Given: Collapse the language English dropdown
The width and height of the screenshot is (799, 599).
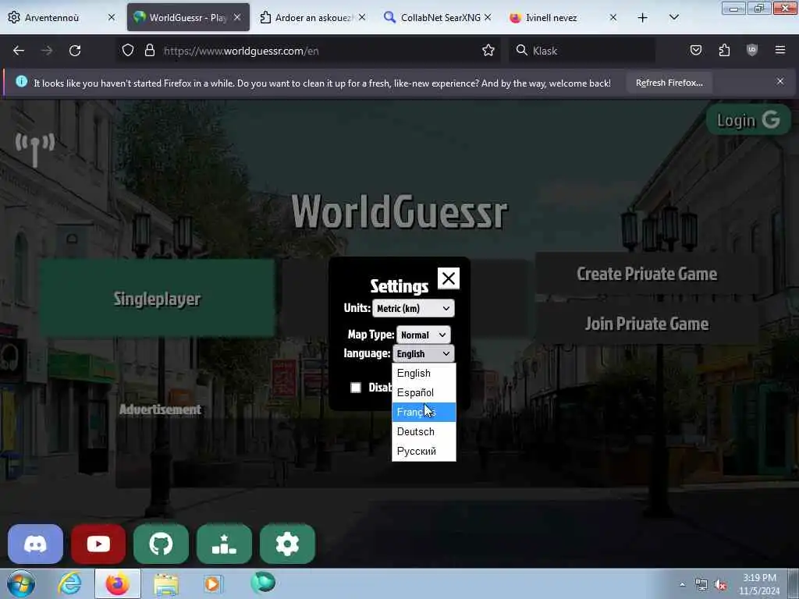Looking at the screenshot, I should tap(424, 353).
